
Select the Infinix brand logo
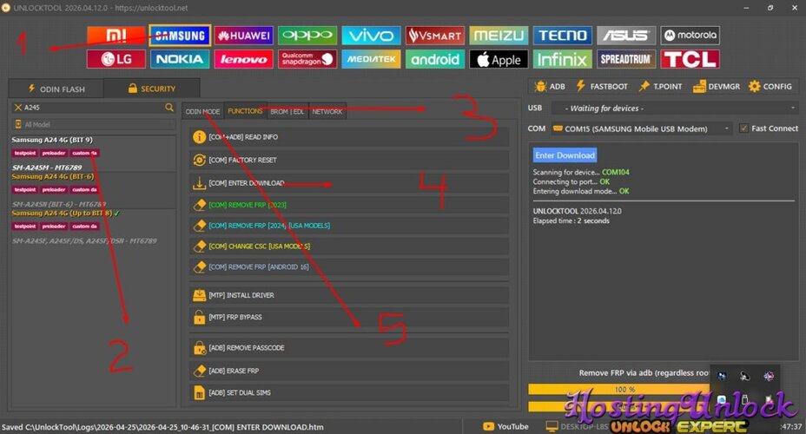coord(562,59)
